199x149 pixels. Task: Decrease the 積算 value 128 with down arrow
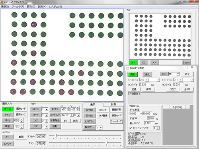[22, 128]
